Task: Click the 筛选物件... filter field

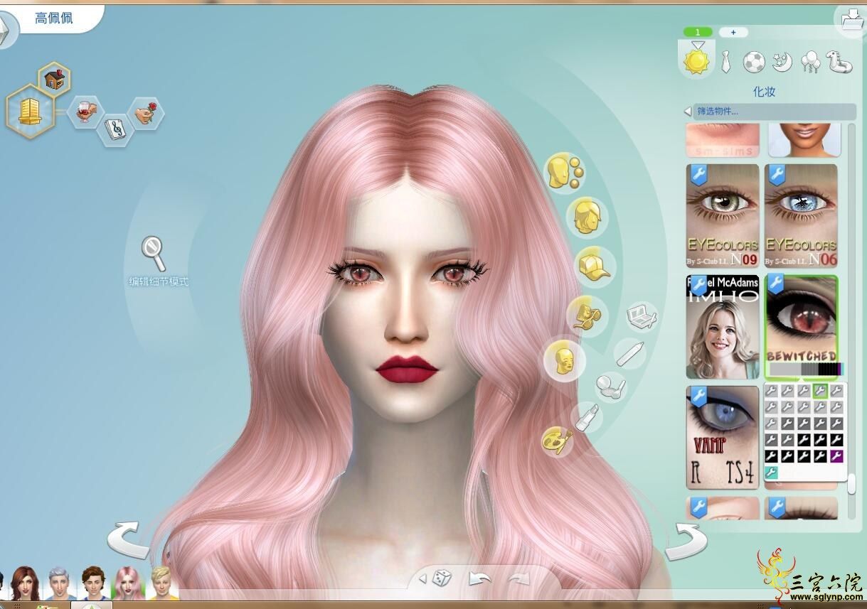Action: click(775, 112)
